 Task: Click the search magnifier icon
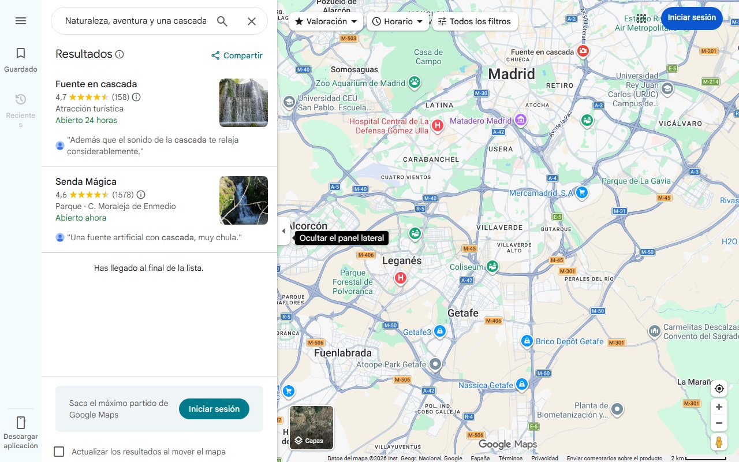(222, 21)
